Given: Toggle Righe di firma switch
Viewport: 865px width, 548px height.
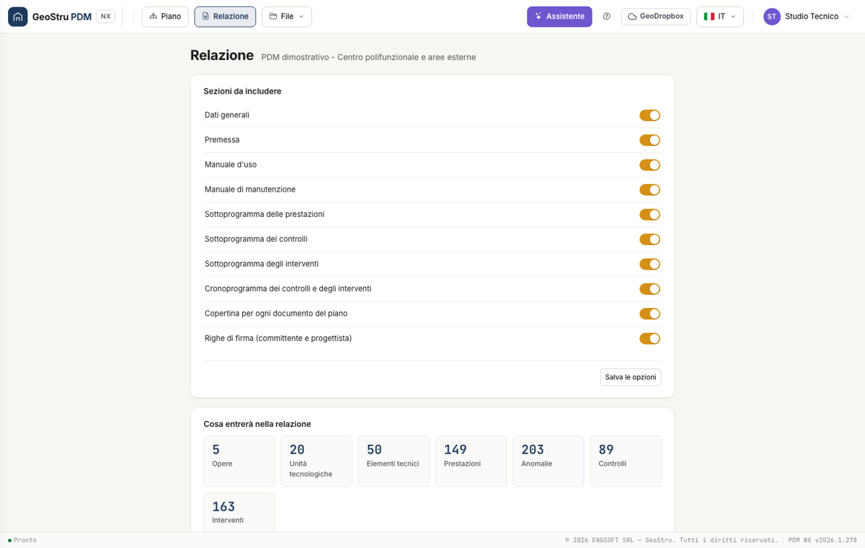Looking at the screenshot, I should pos(649,338).
